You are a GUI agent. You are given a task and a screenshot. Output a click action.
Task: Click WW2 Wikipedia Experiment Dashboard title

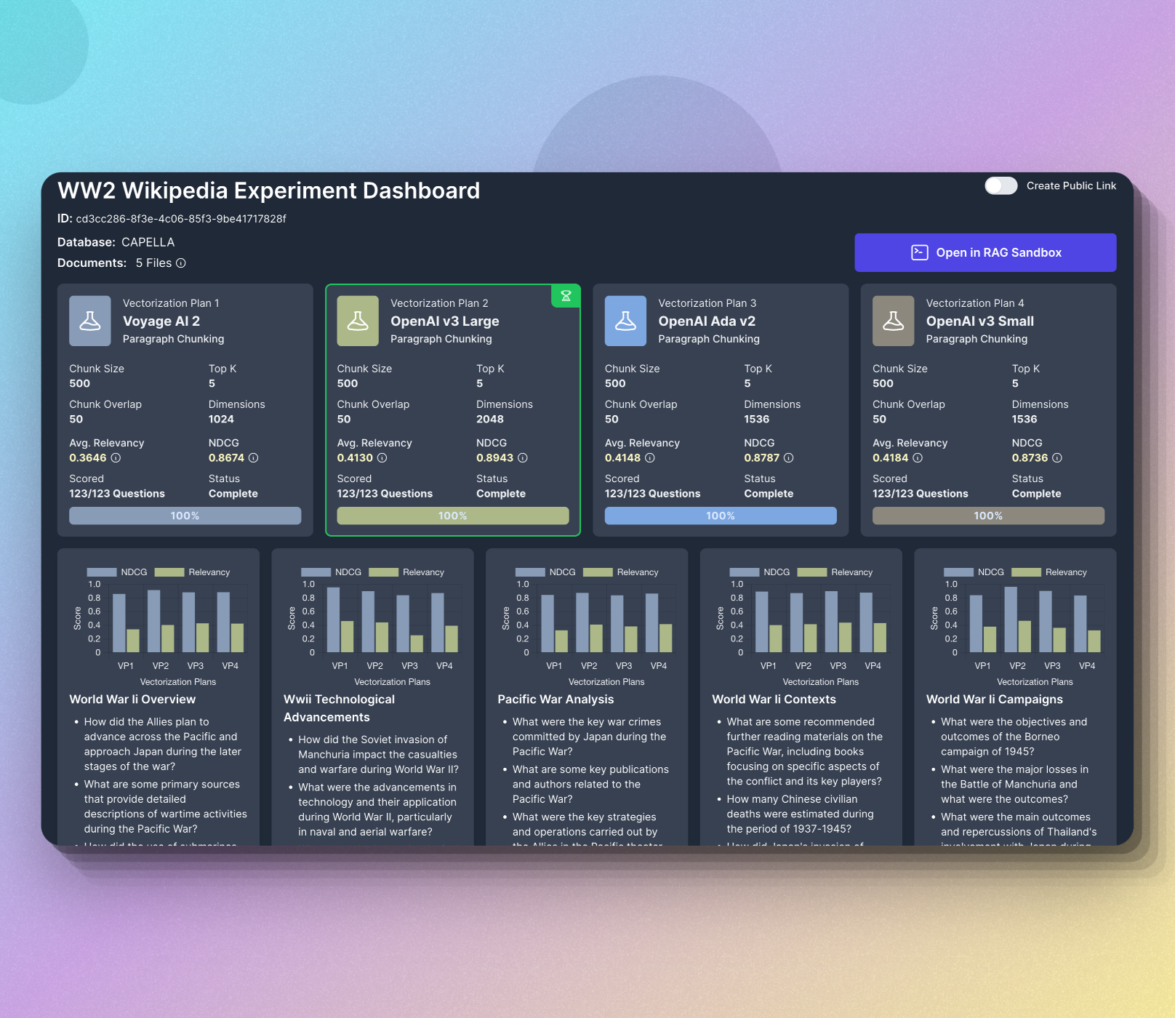pos(269,191)
